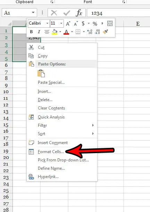This screenshot has height=212, width=150.
Task: Open borders dropdown arrow
Action: coord(84,32)
